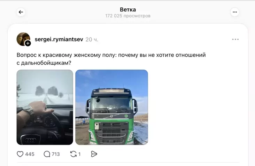Reply using the comment bubble icon

(x=47, y=154)
